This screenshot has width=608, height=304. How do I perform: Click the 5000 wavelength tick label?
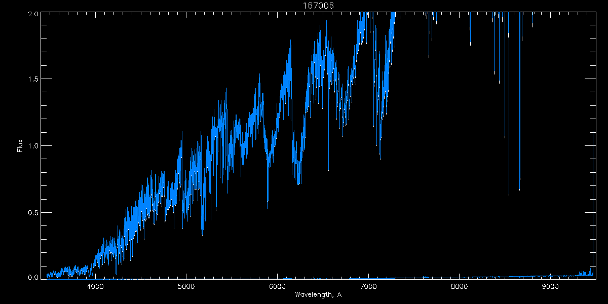pyautogui.click(x=186, y=286)
